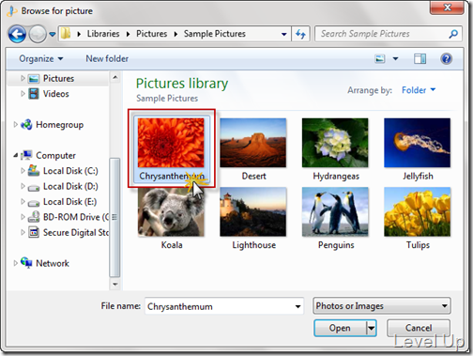Click the BD-ROM Drive icon
Viewport: 473px width, 356px height.
point(34,217)
